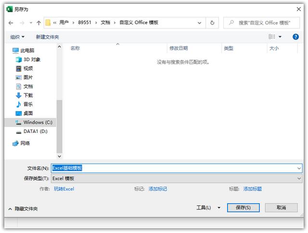Go up one folder level arrow
This screenshot has width=308, height=233.
[x=38, y=23]
